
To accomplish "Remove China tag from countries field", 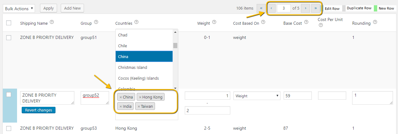I will 121,97.
